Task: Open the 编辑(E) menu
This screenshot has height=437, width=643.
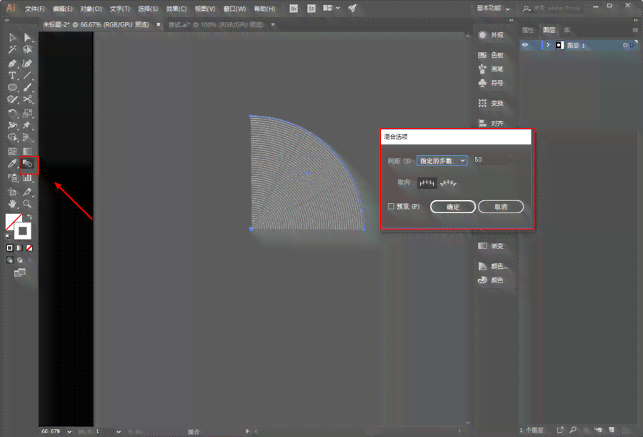Action: [x=62, y=9]
